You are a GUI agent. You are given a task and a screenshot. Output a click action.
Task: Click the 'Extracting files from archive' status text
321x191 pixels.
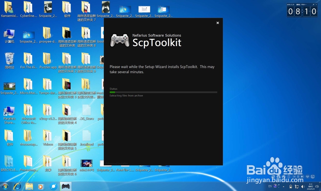(126, 95)
